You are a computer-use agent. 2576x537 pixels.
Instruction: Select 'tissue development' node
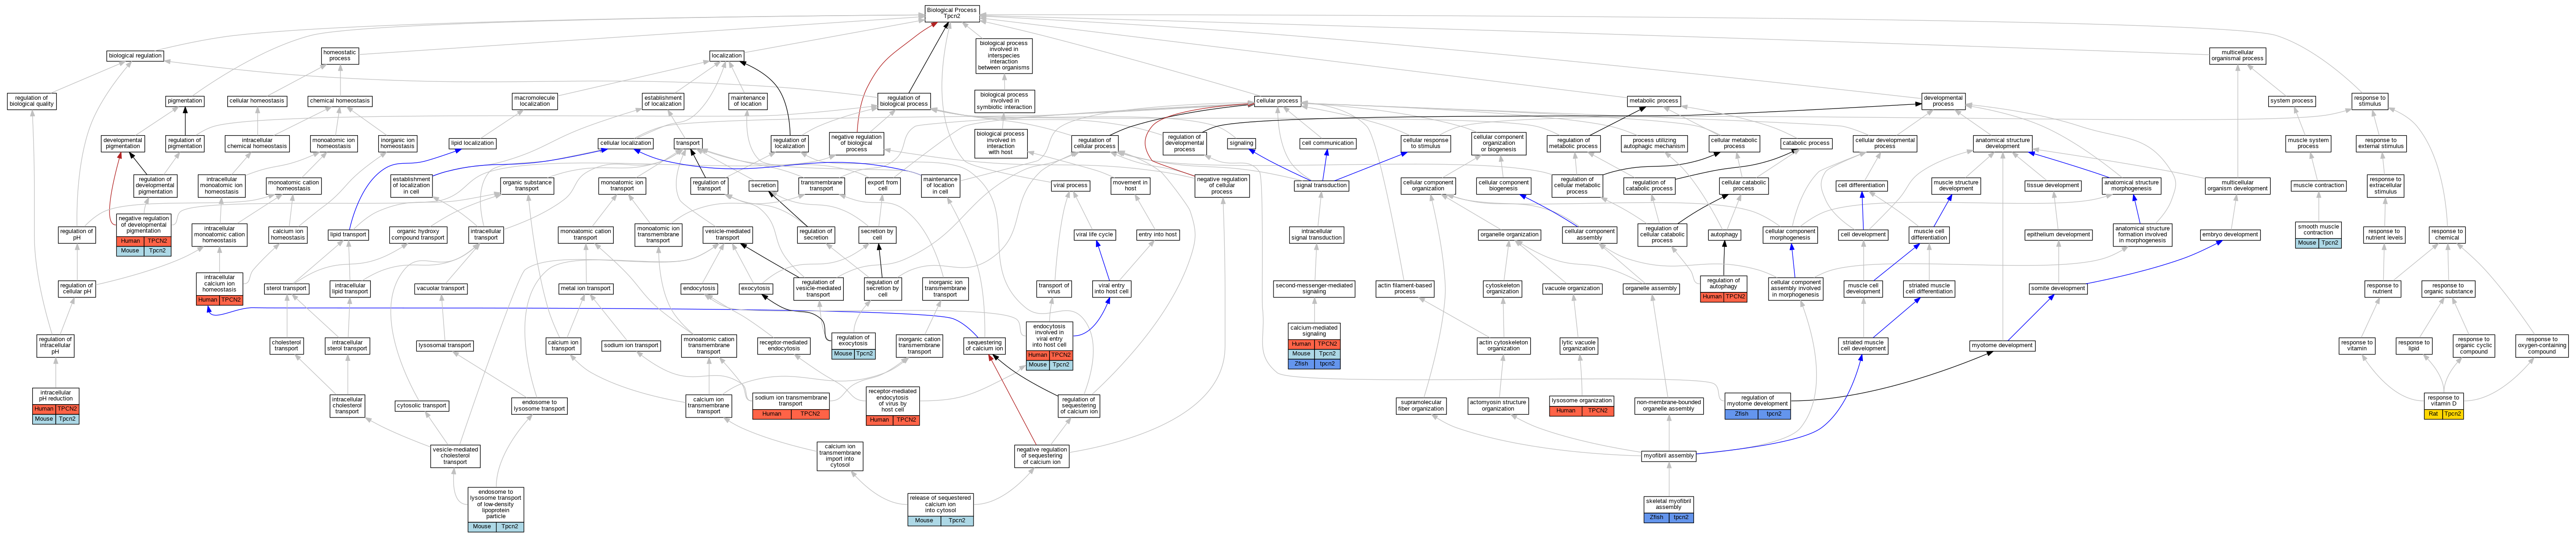pos(2053,185)
